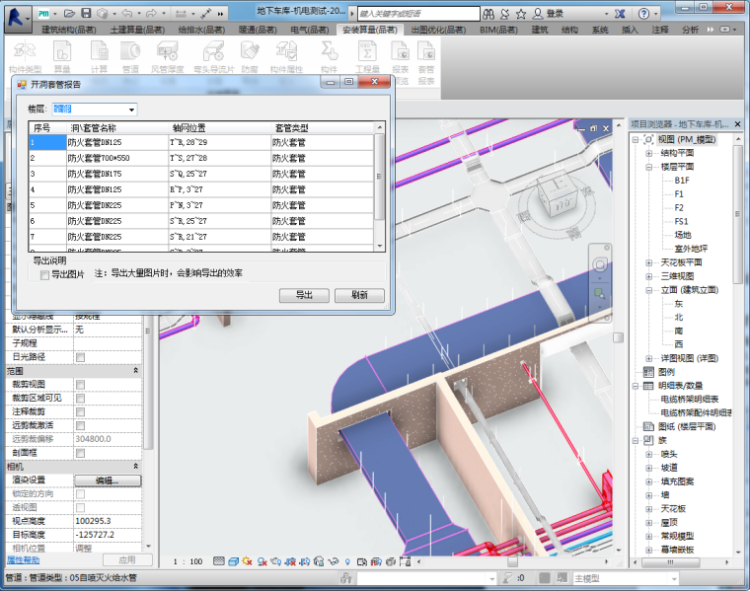Click the 防腐 ribbon tool
This screenshot has height=591, width=750.
[x=250, y=57]
